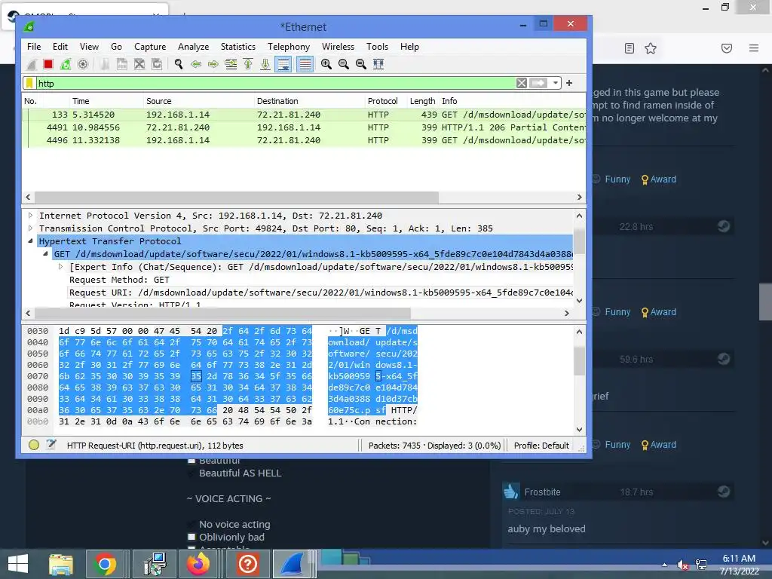
Task: Select packet number 4496 row
Action: 304,140
